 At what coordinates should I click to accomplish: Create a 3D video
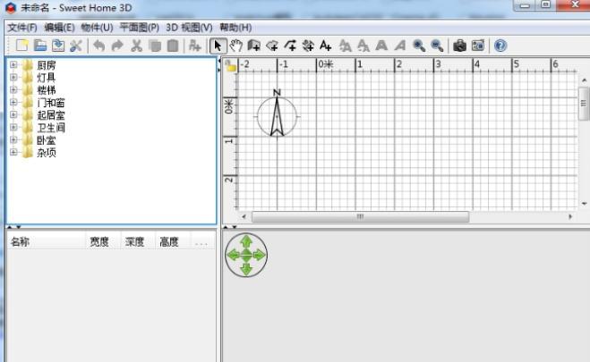(478, 46)
